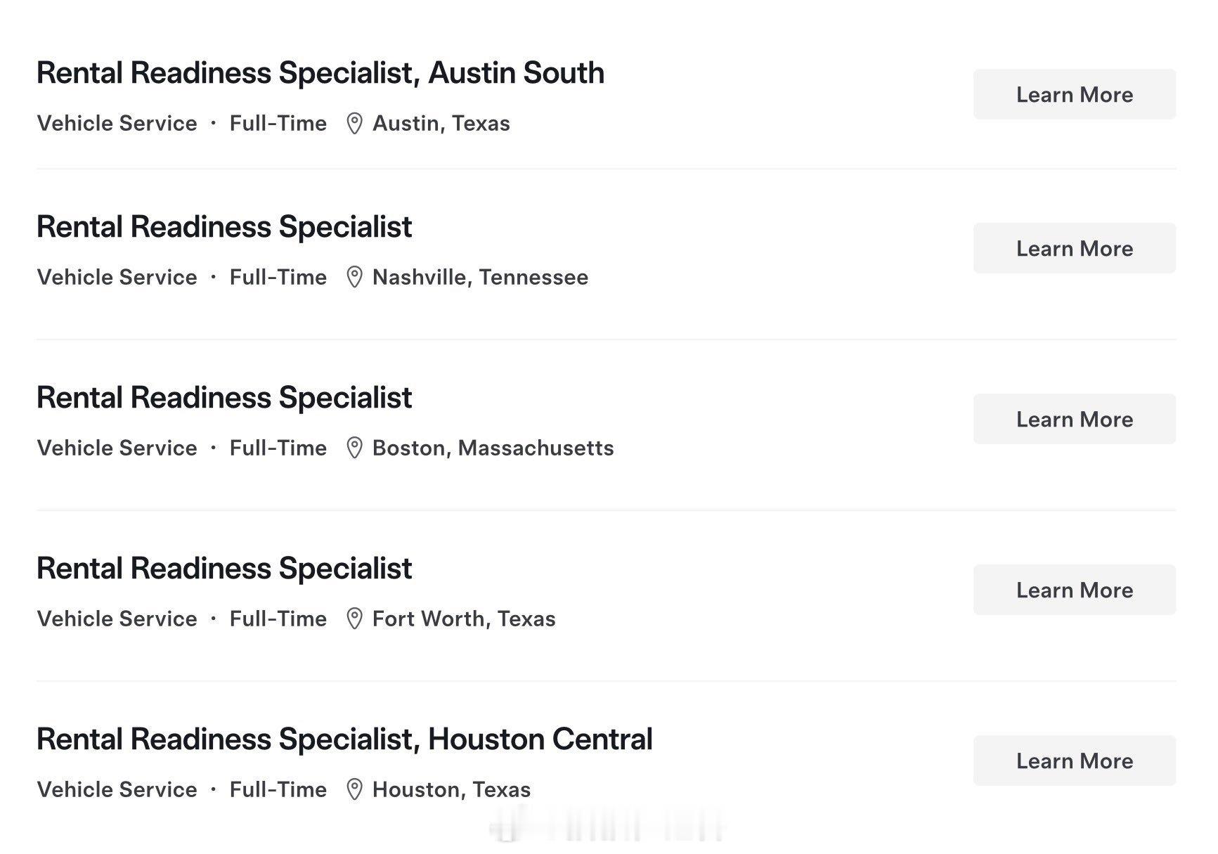Screen dimensions: 1218x854
Task: Click the Fort Worth listing's job title
Action: [x=223, y=569]
